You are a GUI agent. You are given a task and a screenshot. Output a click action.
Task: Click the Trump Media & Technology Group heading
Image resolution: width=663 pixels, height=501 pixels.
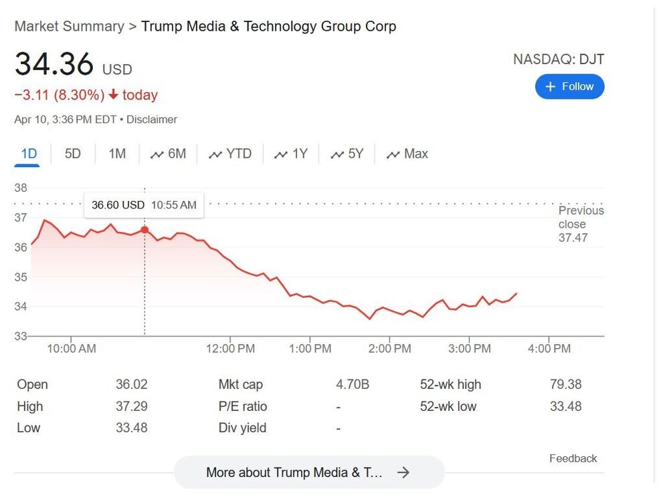[268, 26]
